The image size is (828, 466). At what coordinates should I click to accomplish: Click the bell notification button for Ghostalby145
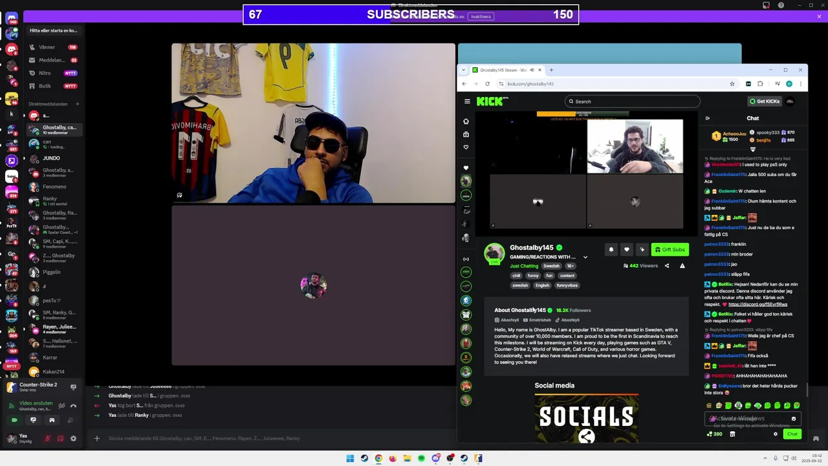pos(611,249)
